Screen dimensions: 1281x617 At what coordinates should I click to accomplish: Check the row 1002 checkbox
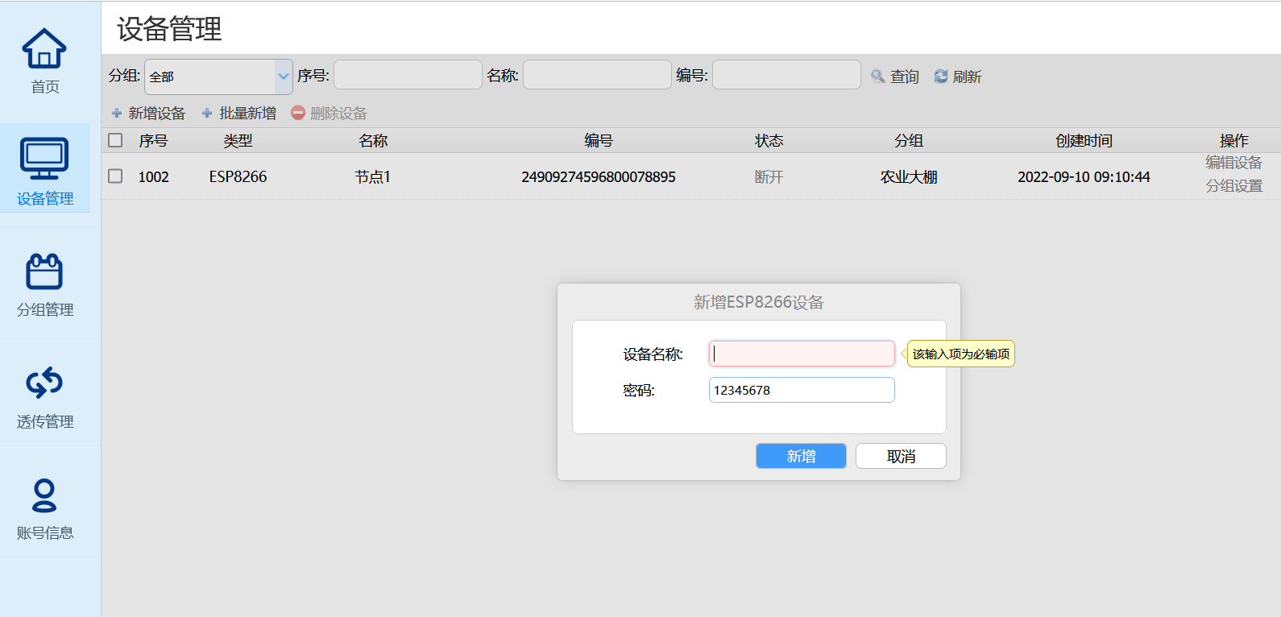click(x=115, y=176)
